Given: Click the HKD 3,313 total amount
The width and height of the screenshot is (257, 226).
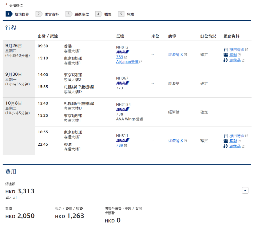Looking at the screenshot, I should (20, 191).
